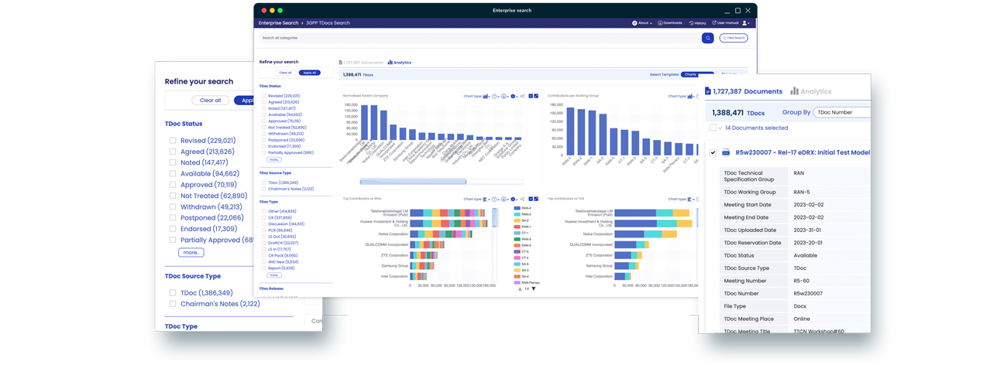Image resolution: width=1007 pixels, height=365 pixels.
Task: Click share icon on Top Contributors vs WGs chart
Action: coord(522,200)
